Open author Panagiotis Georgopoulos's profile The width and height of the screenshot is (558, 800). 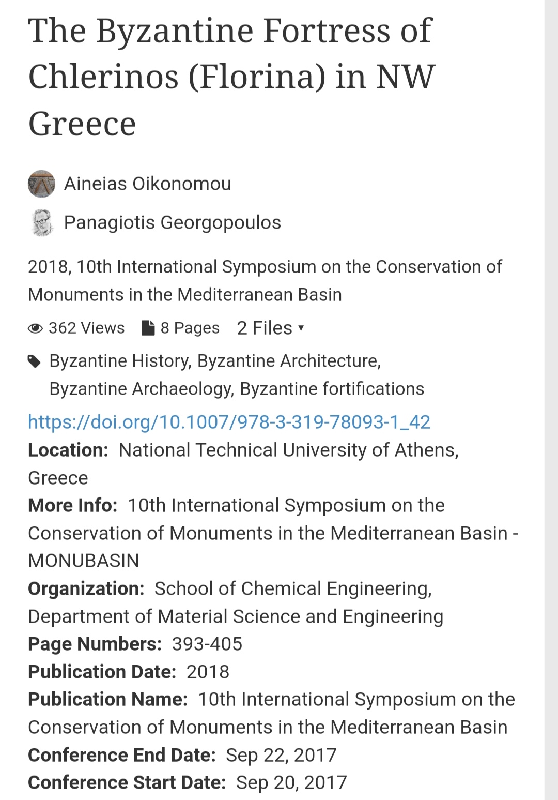click(173, 222)
